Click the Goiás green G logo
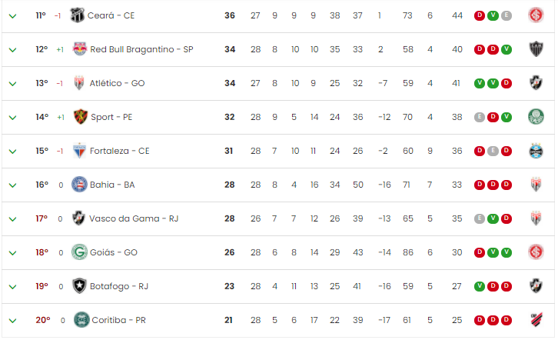This screenshot has height=340, width=558. pos(79,252)
